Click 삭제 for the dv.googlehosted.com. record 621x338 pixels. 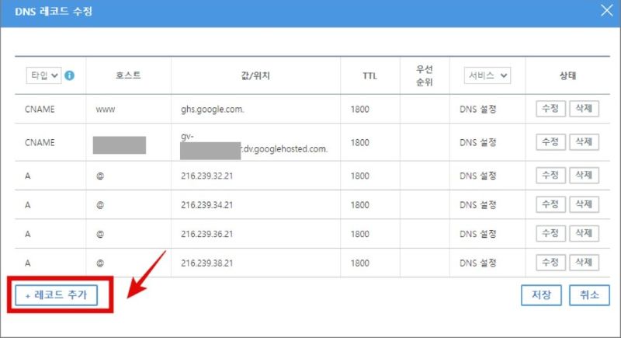pos(584,142)
